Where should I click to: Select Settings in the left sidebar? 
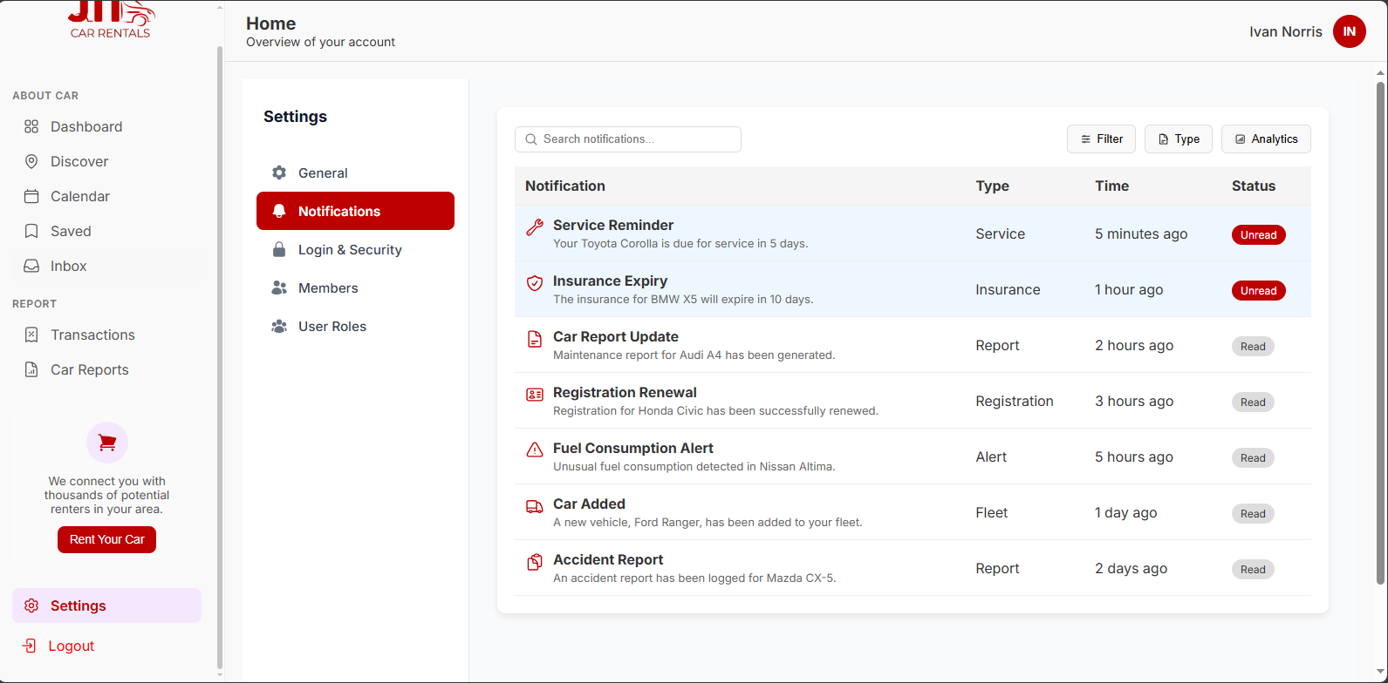click(106, 605)
